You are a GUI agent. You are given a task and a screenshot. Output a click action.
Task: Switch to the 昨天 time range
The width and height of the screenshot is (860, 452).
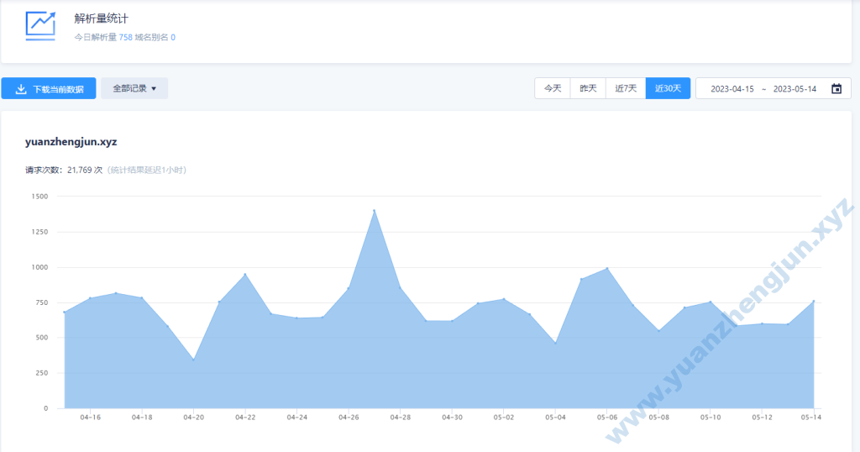click(588, 88)
